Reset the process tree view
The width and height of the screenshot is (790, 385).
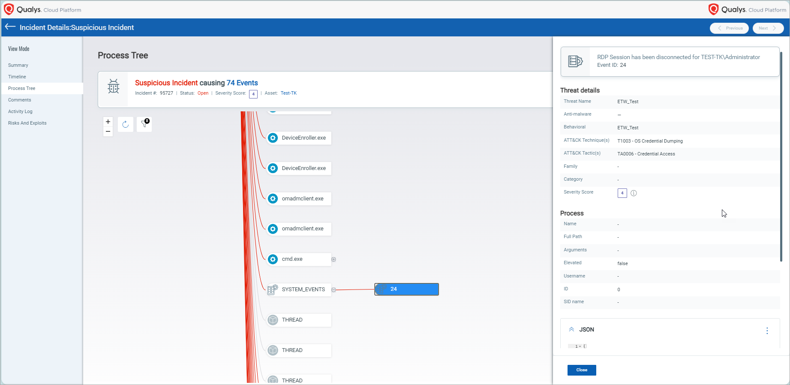point(126,124)
